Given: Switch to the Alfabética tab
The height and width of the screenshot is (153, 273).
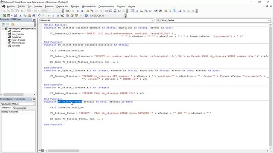Looking at the screenshot, I should pos(6,108).
